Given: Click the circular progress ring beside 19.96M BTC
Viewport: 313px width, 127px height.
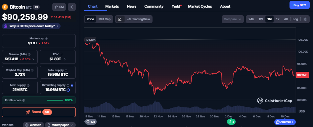Looking at the screenshot, I should point(68,90).
